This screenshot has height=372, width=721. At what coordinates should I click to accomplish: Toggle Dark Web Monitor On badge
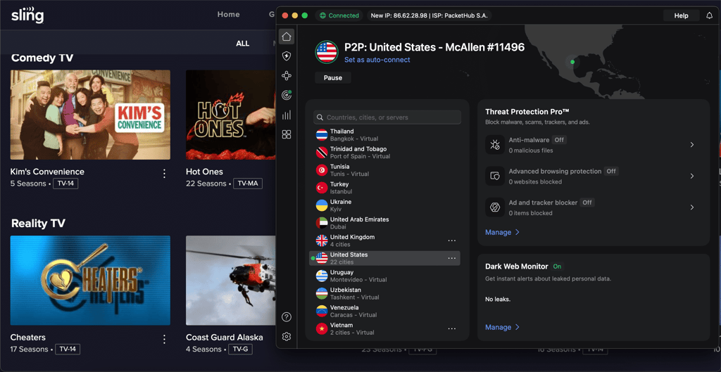coord(557,267)
